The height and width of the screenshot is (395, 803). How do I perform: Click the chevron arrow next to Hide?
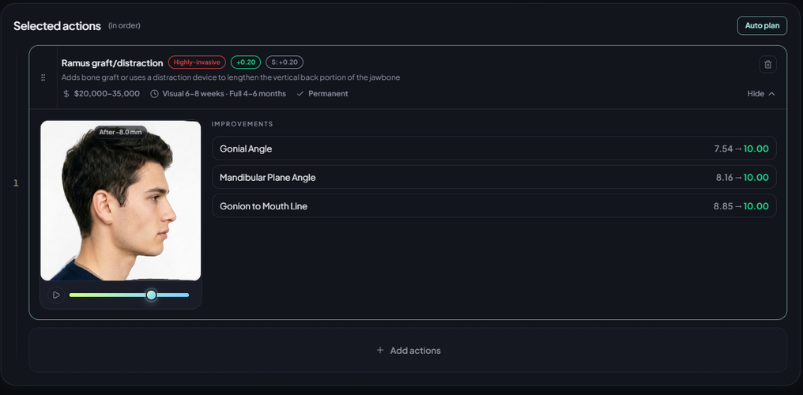pos(771,94)
